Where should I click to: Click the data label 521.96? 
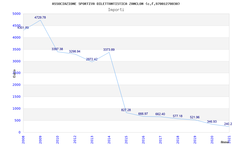click(x=195, y=117)
